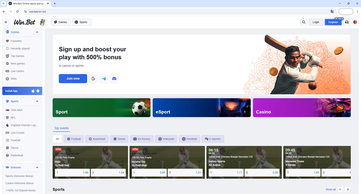The image size is (361, 194).
Task: Click next arrow in Sports carousel
Action: [x=348, y=189]
